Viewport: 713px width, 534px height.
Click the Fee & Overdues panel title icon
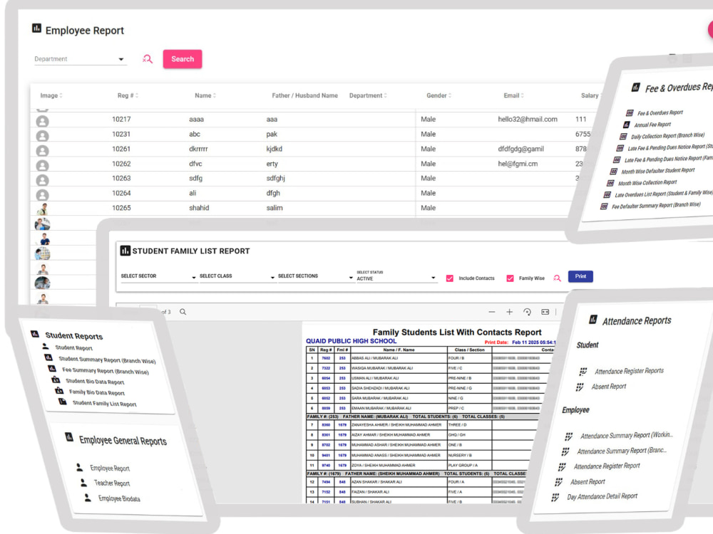[636, 88]
